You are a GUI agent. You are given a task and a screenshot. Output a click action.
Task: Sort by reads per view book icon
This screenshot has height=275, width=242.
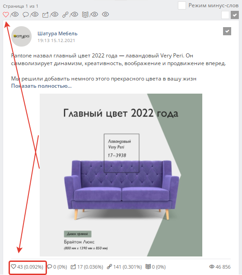point(90,14)
